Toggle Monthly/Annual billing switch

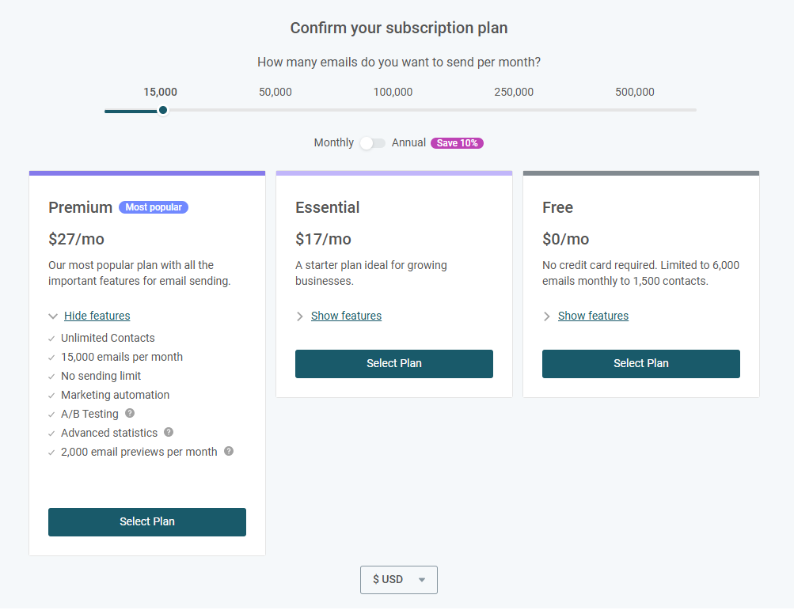point(373,143)
